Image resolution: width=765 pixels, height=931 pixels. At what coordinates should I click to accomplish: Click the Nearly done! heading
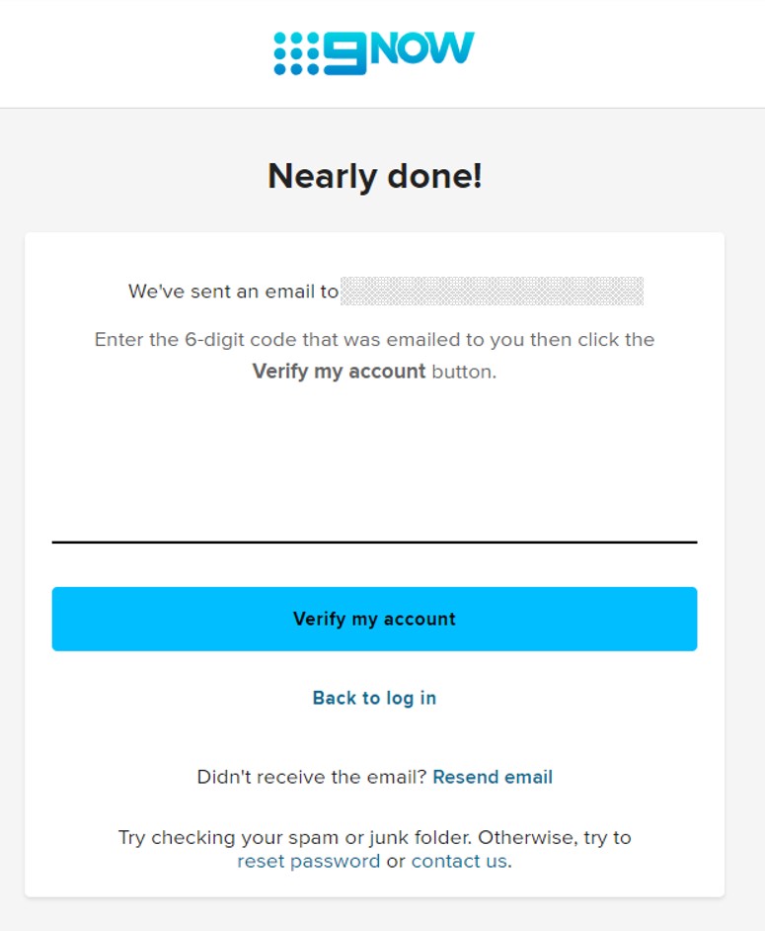(374, 177)
